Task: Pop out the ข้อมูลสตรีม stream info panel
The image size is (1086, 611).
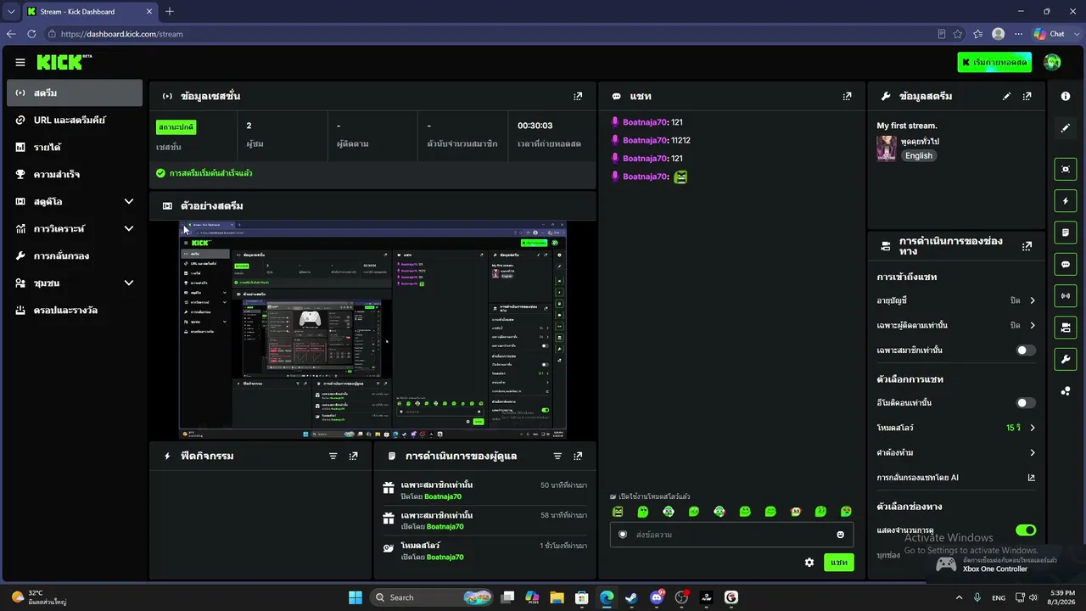Action: pyautogui.click(x=1027, y=97)
